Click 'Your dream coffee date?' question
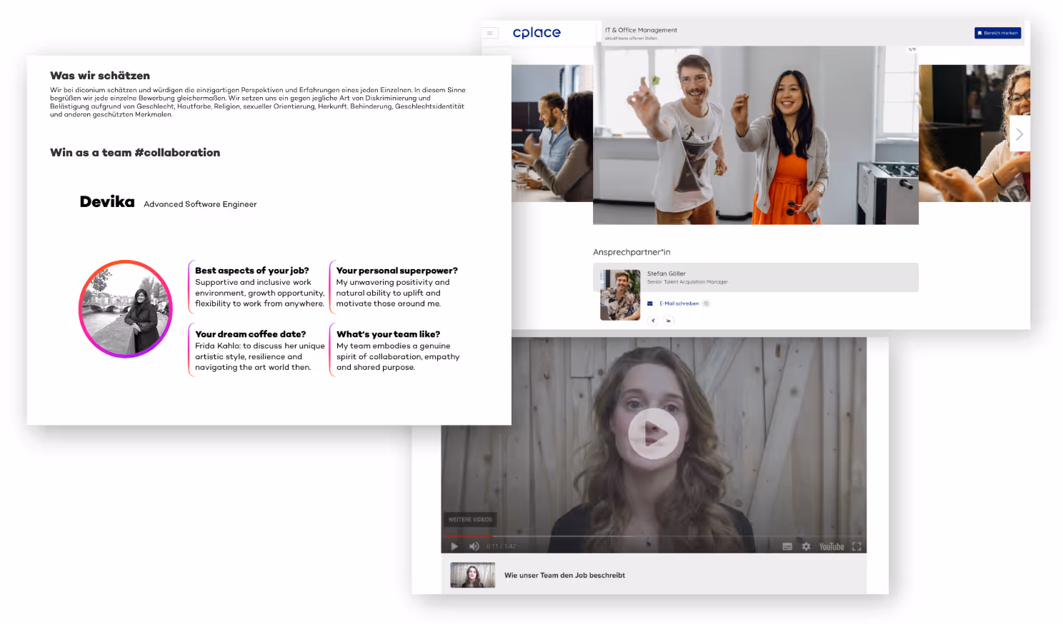Viewport: 1063px width, 624px height. (x=251, y=334)
